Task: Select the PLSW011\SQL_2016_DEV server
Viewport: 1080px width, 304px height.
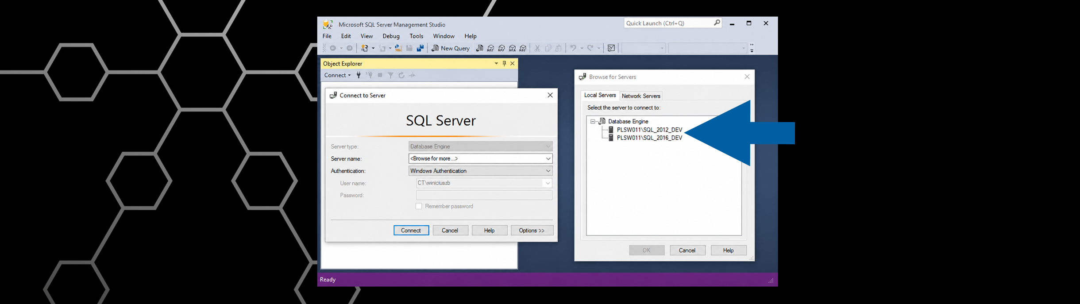Action: (649, 138)
